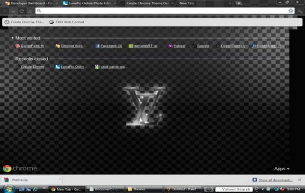
Task: Show hidden tray icons arrow
Action: 263,189
